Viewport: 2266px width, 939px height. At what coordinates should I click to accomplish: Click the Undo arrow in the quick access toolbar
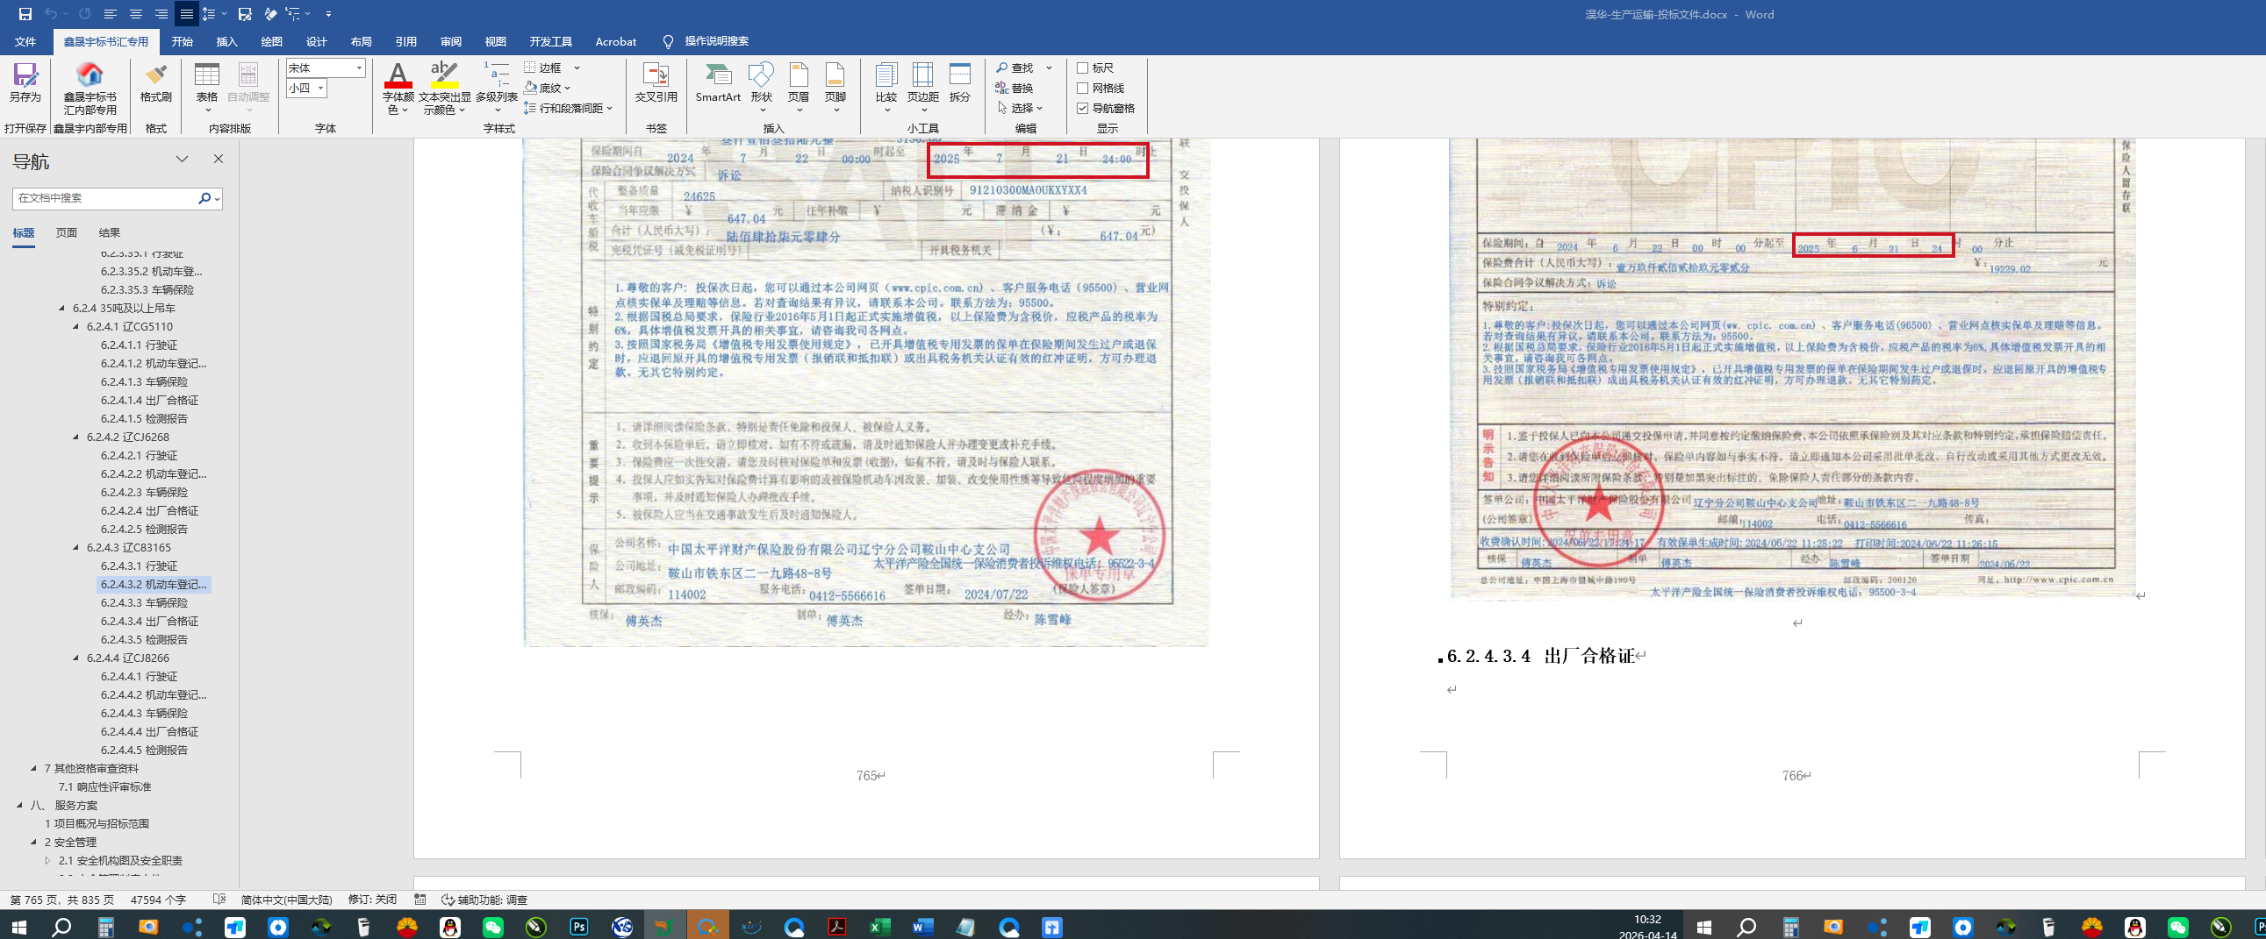pyautogui.click(x=51, y=14)
